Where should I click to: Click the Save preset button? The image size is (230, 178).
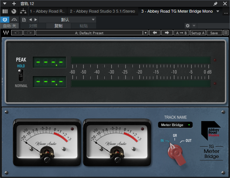pos(214,33)
